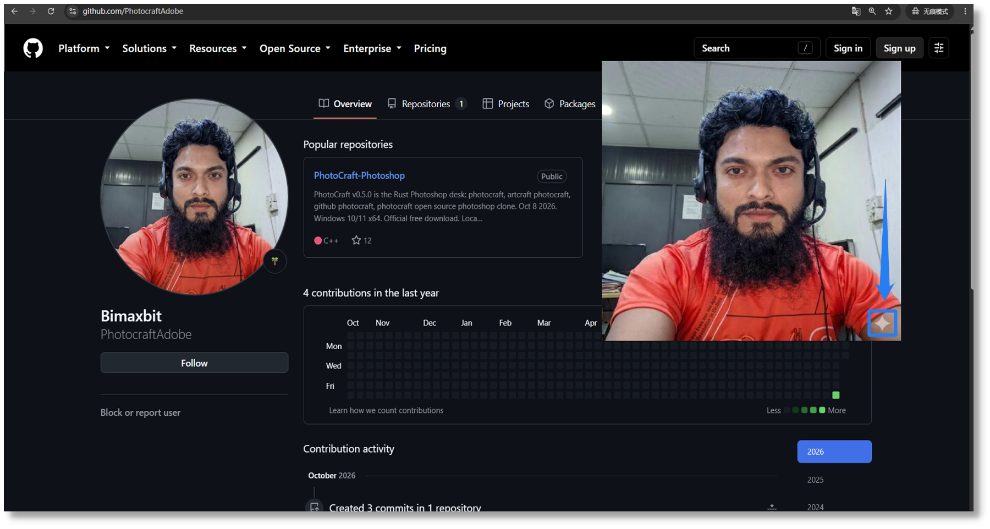This screenshot has height=529, width=990.
Task: Click the browser forward arrow
Action: [x=33, y=11]
